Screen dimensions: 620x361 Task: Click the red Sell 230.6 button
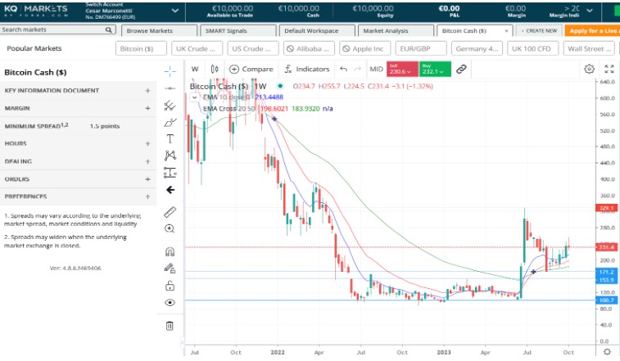[402, 70]
